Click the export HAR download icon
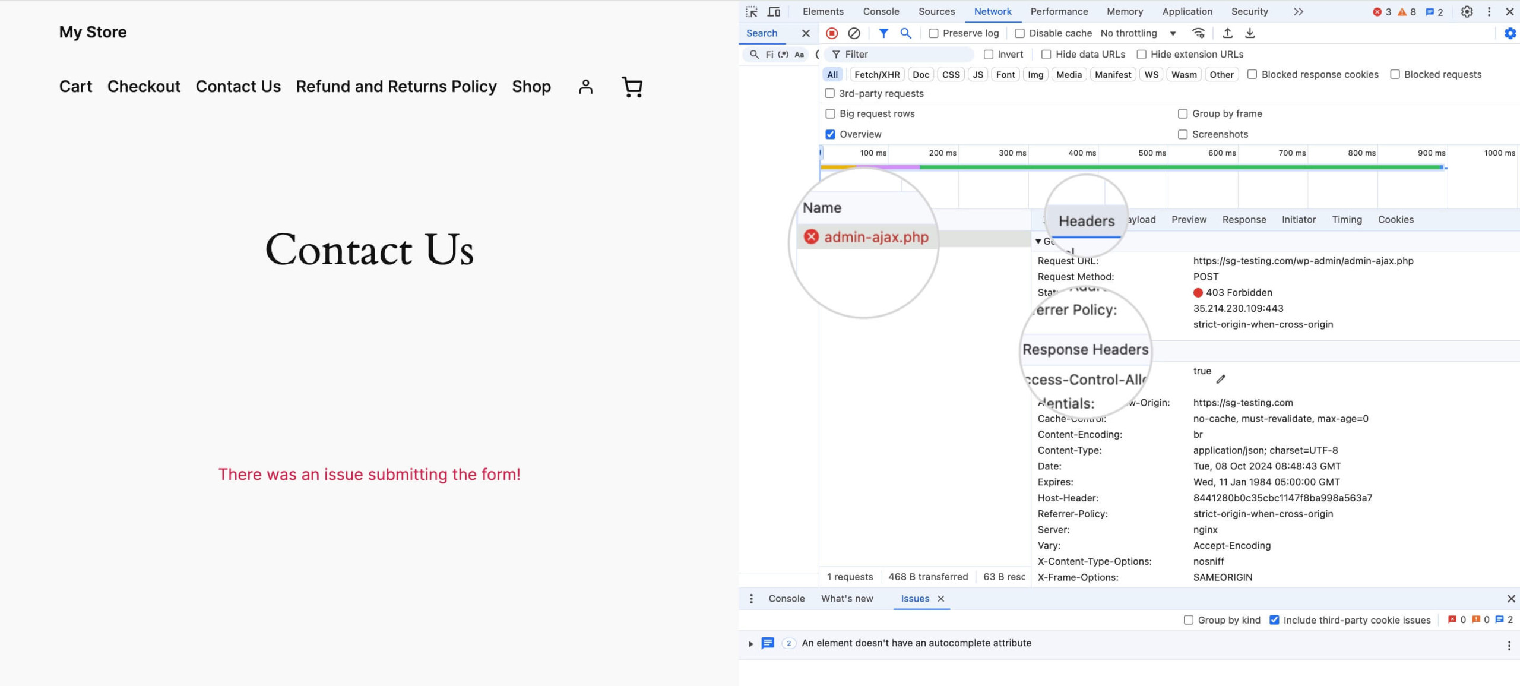The image size is (1520, 686). click(x=1250, y=33)
